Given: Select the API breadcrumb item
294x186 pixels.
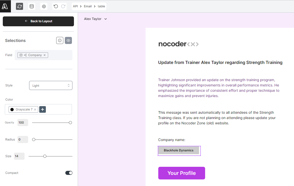Looking at the screenshot, I should point(75,6).
